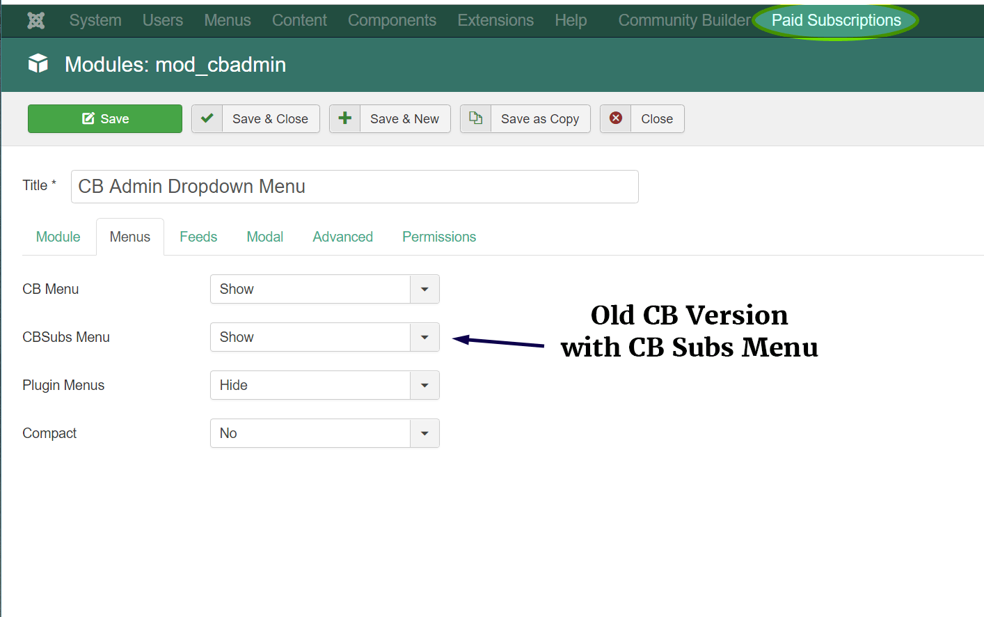Open the Paid Subscriptions menu
This screenshot has width=984, height=617.
(836, 20)
